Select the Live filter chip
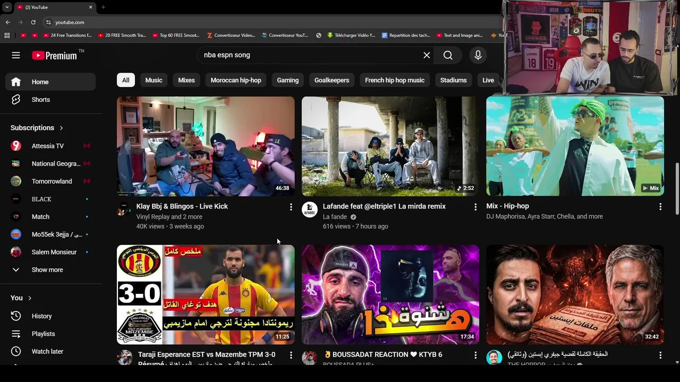Viewport: 680px width, 382px height. tap(488, 80)
